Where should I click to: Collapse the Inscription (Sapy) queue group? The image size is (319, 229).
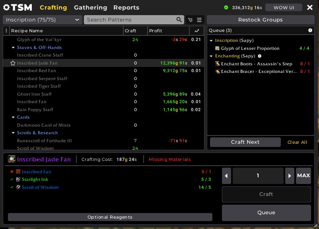(211, 41)
